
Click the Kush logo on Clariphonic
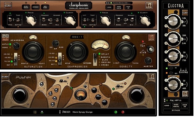tap(8, 6)
